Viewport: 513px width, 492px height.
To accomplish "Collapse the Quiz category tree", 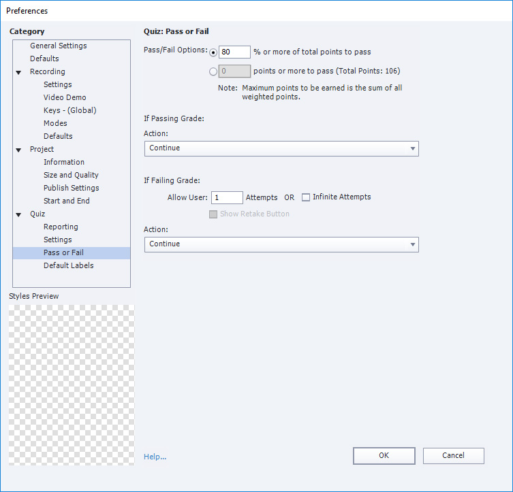I will 18,214.
